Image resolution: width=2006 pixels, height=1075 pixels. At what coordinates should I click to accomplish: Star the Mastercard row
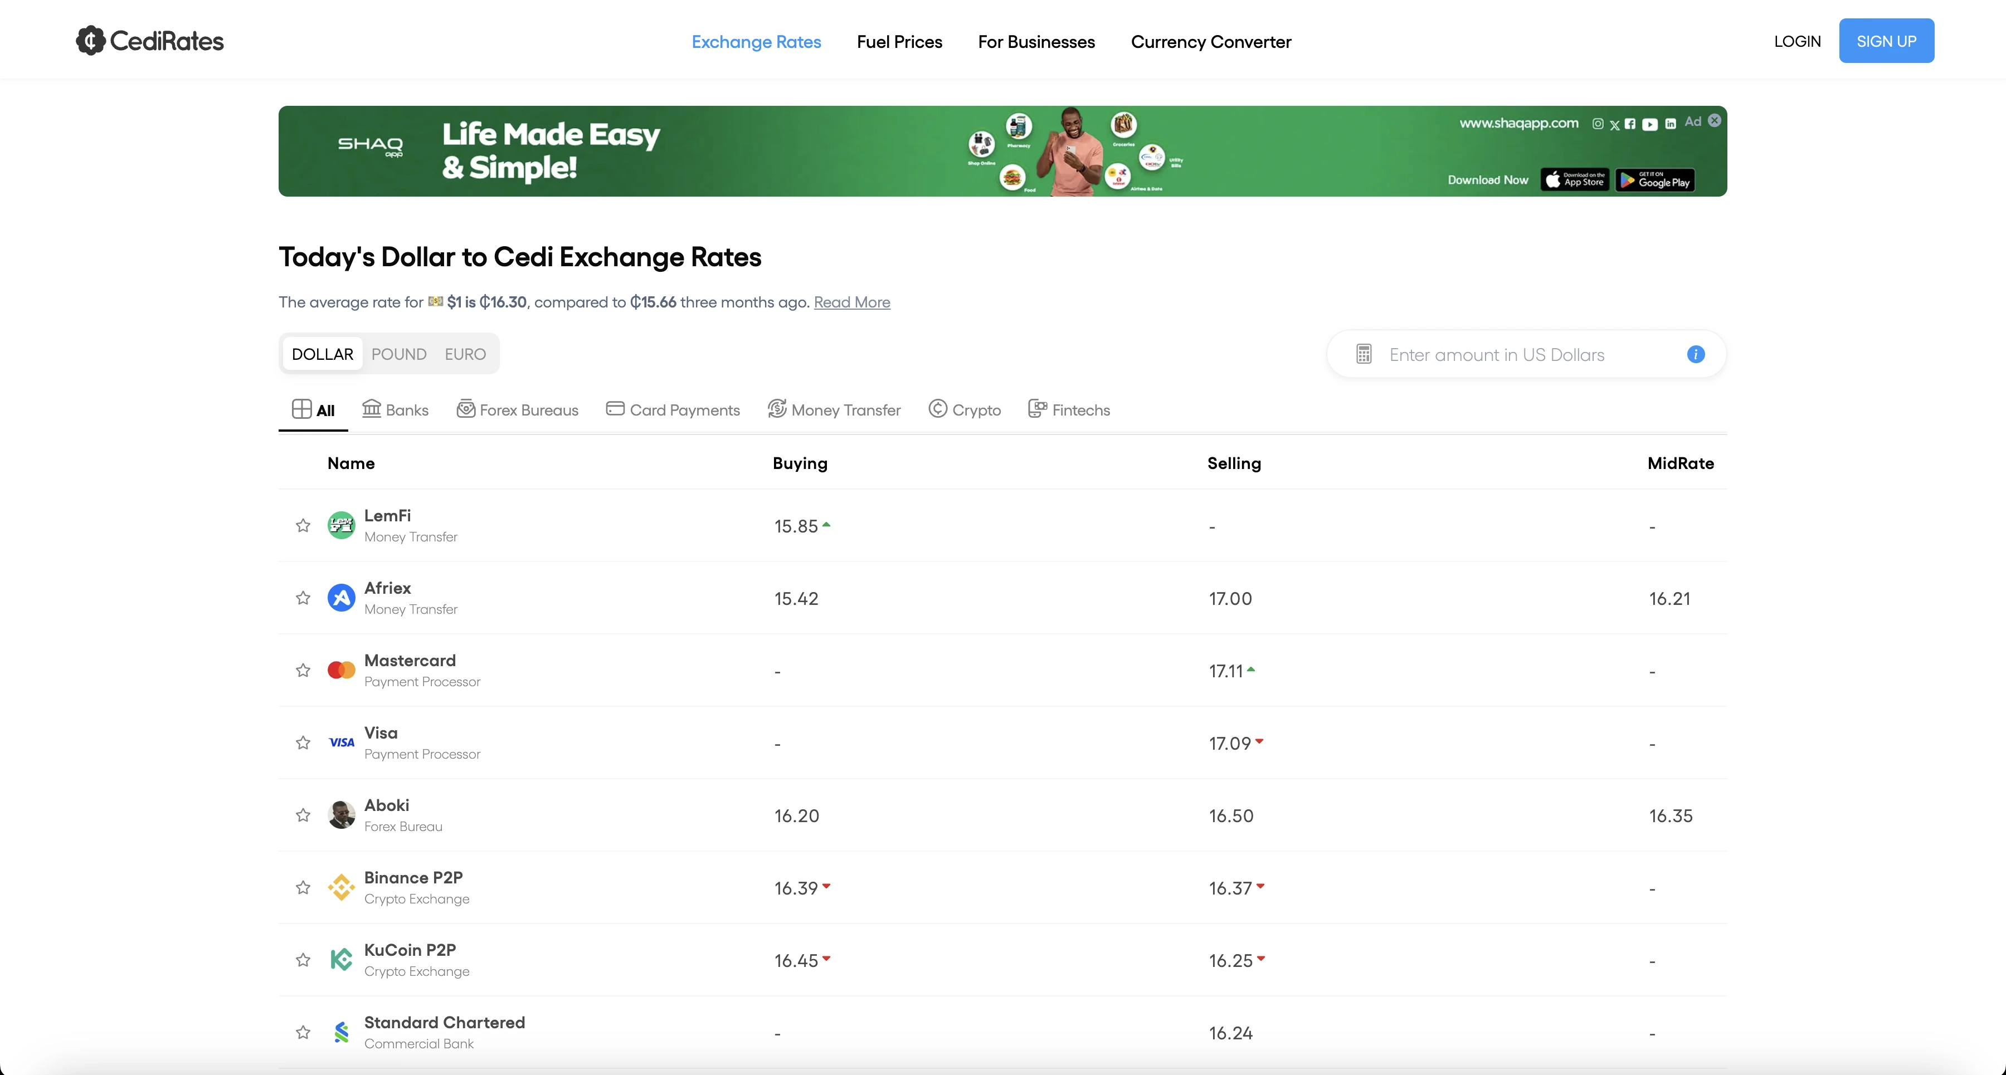tap(303, 670)
